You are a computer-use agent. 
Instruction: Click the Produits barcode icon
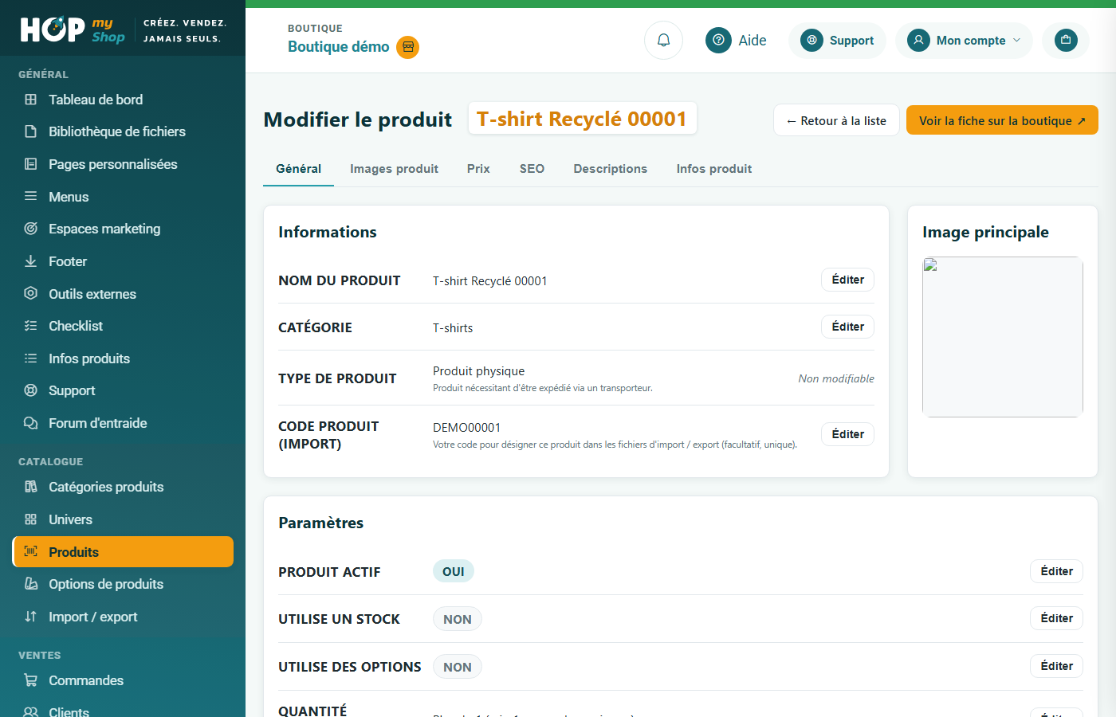tap(31, 551)
